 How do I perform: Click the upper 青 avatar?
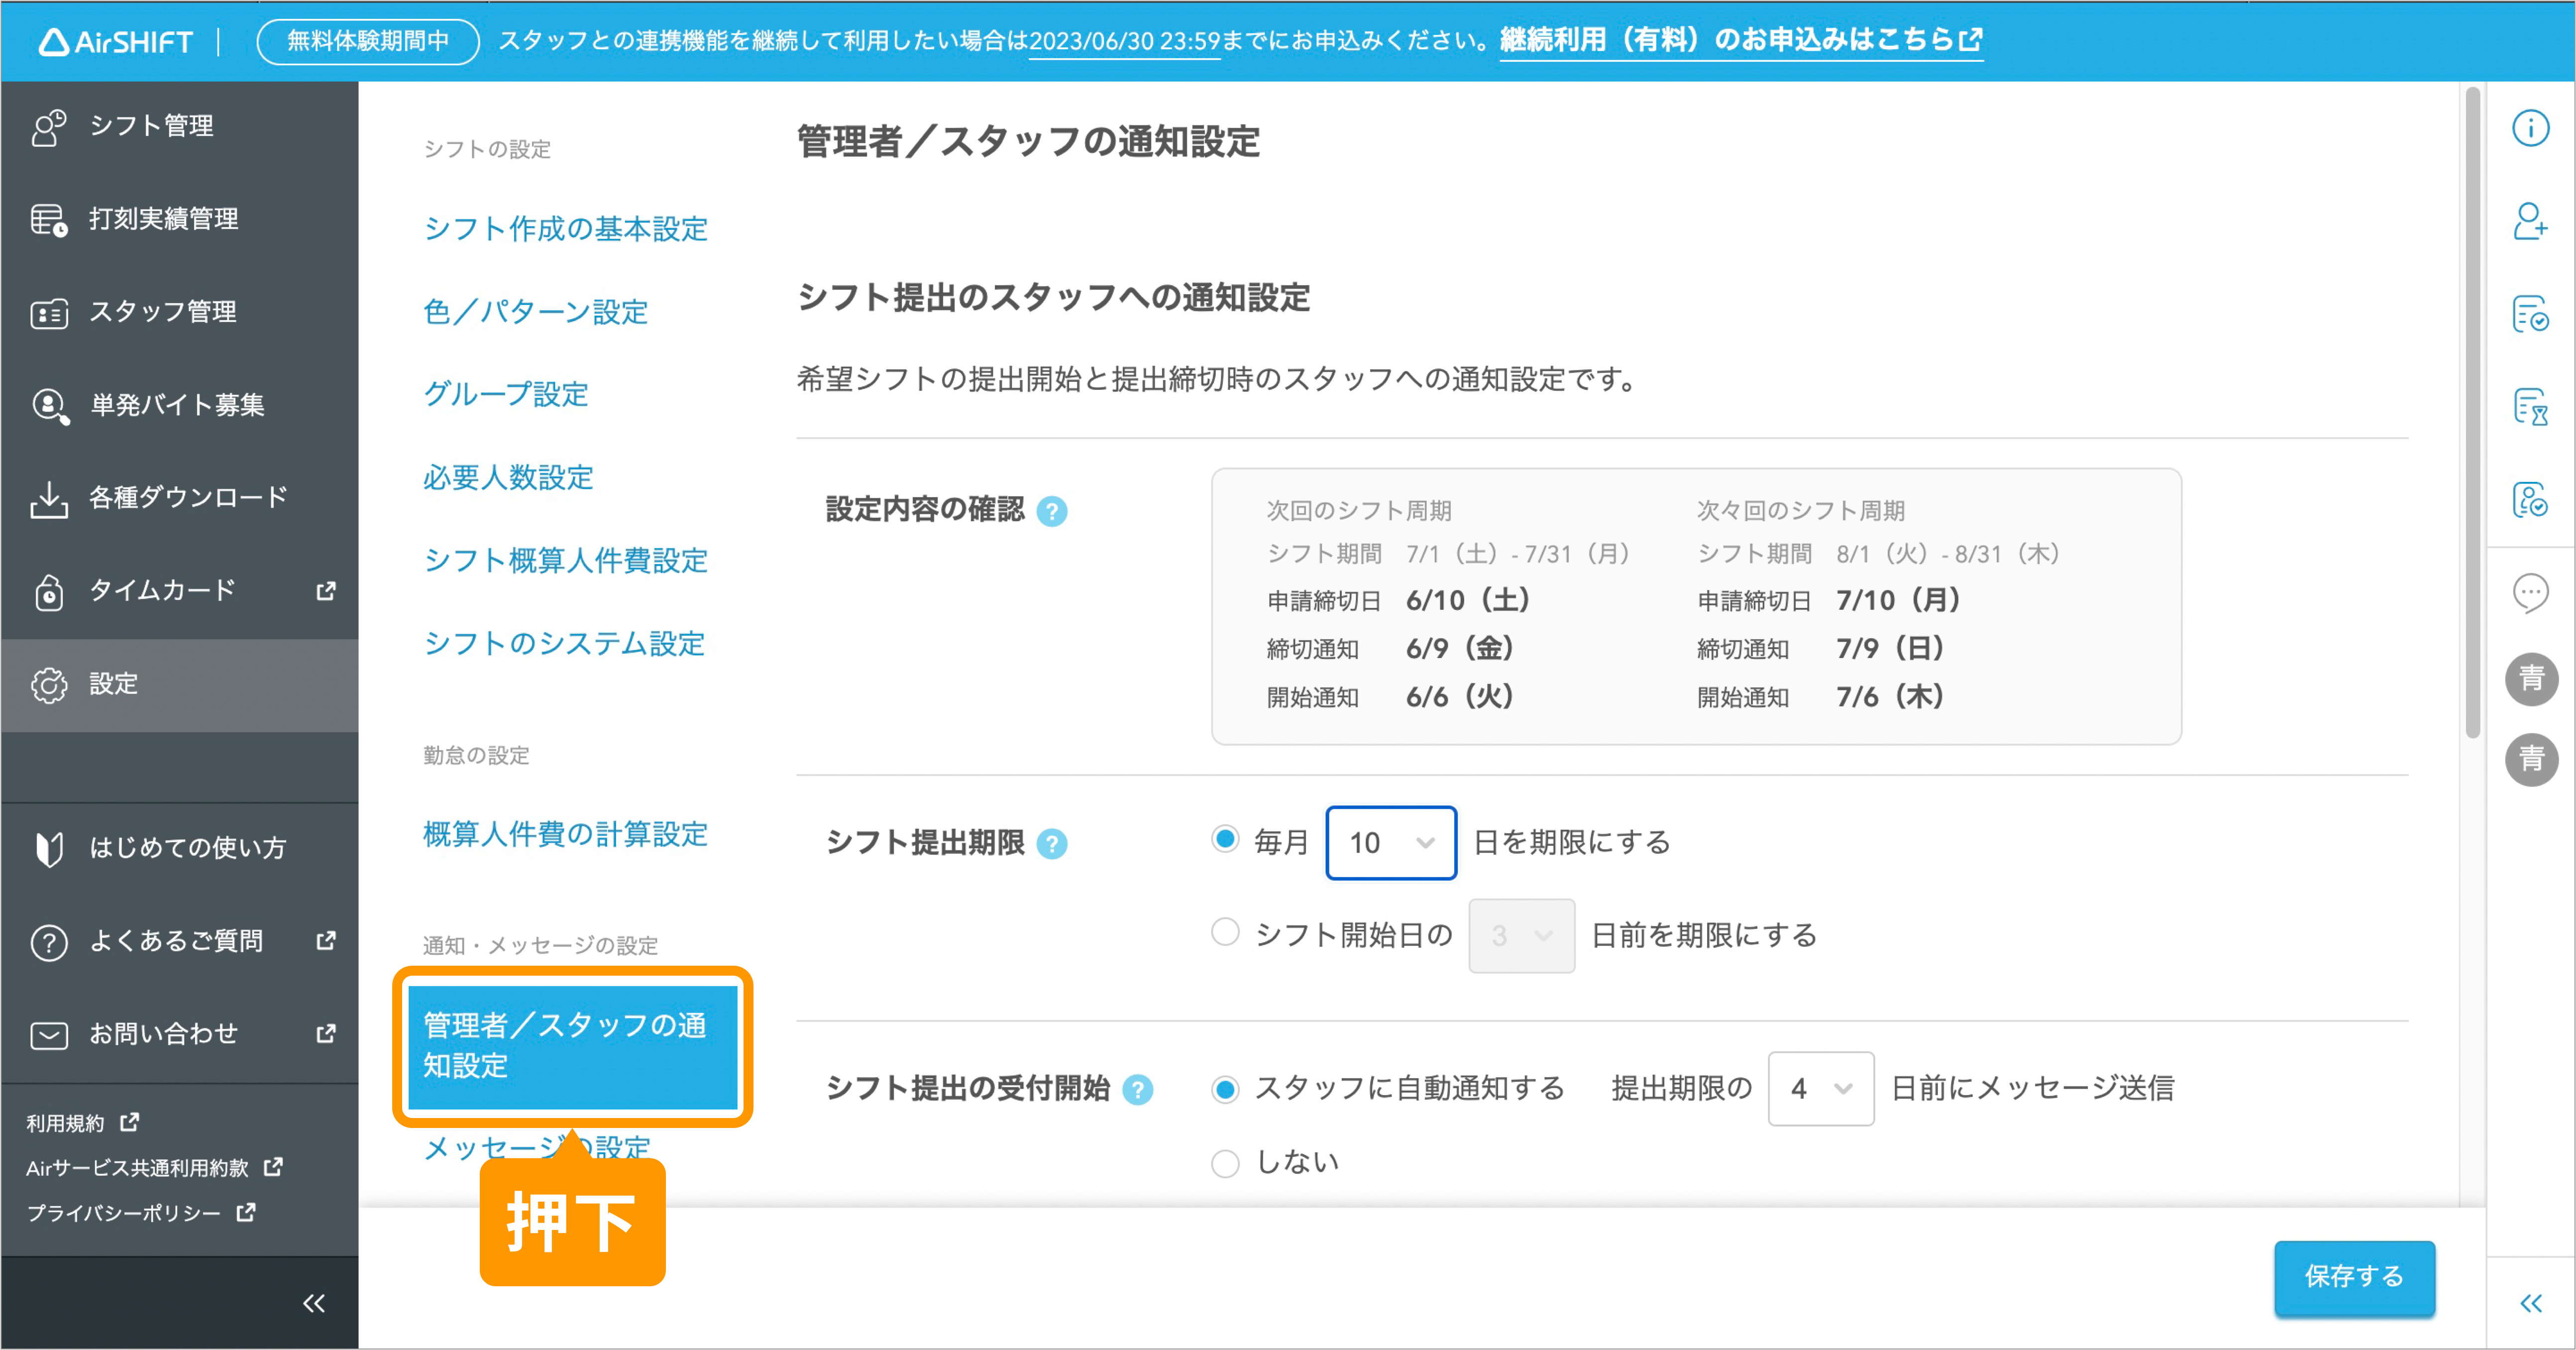coord(2531,680)
